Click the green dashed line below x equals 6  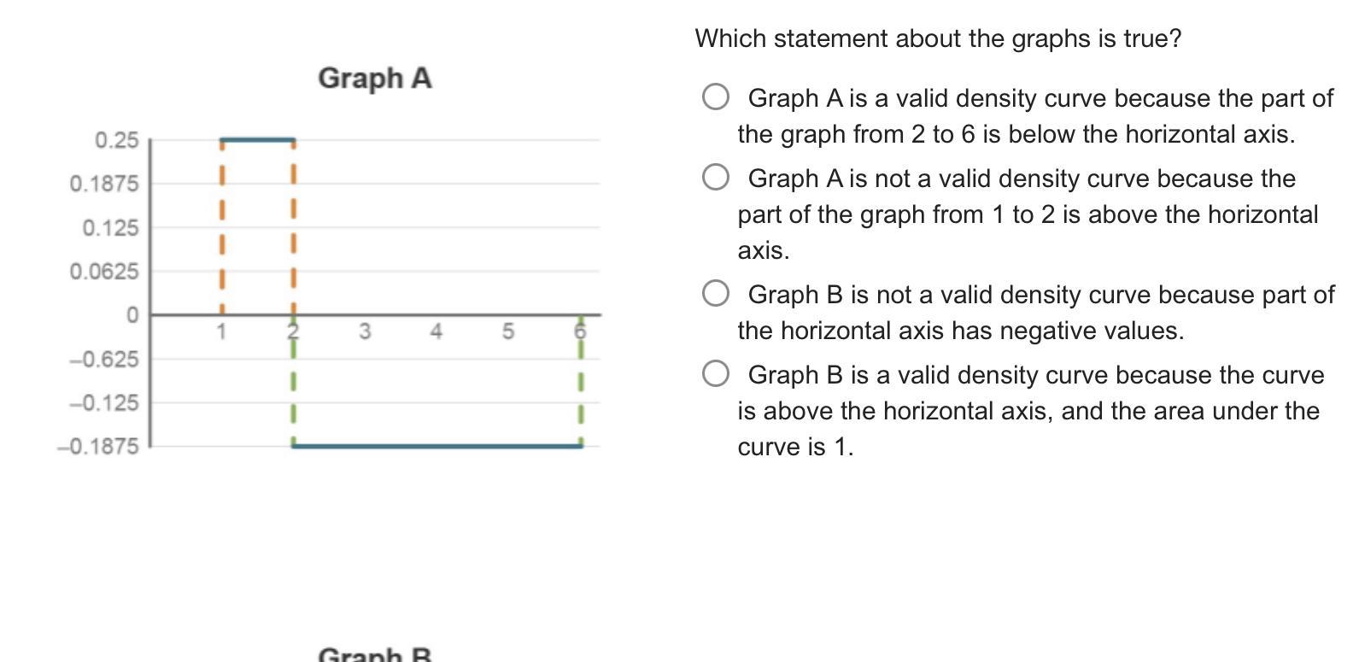(x=581, y=380)
